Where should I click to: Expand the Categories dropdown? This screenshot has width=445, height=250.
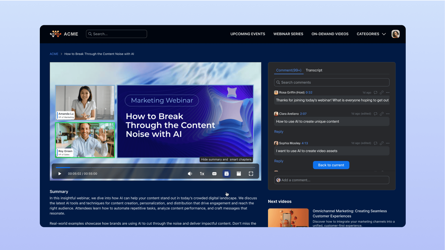click(371, 34)
